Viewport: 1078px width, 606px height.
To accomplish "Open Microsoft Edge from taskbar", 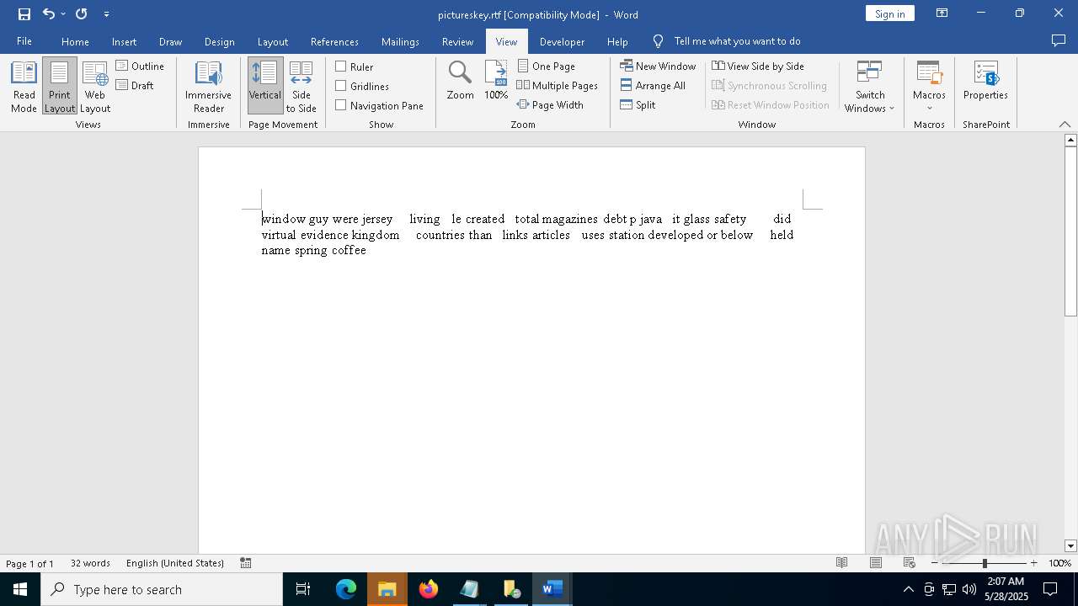I will tap(346, 589).
